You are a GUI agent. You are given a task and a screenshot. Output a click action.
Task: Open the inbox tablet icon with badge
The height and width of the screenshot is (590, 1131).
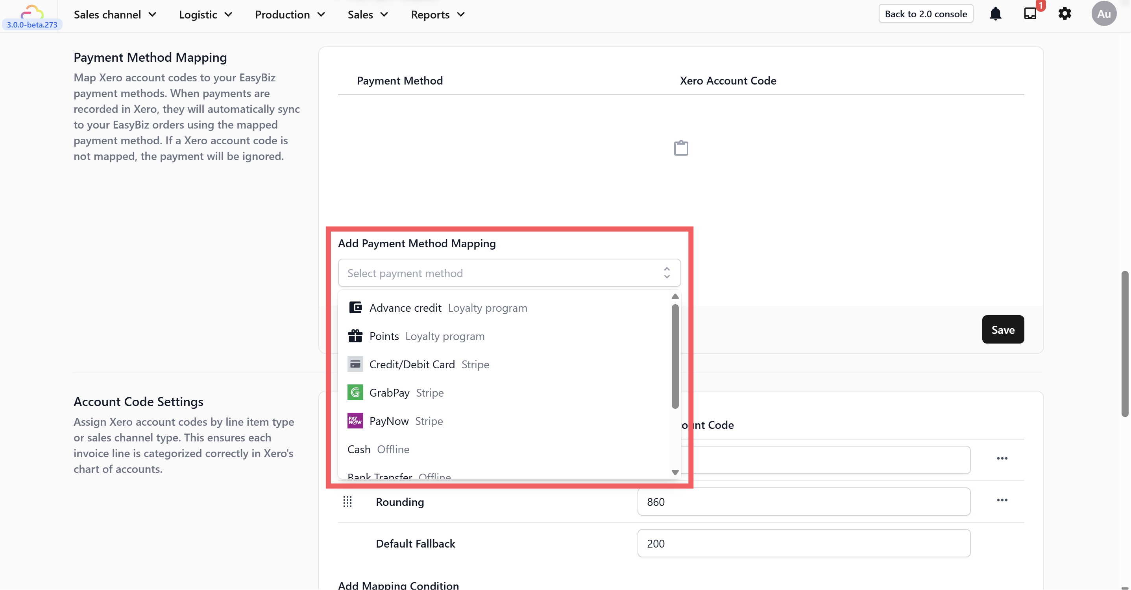tap(1029, 13)
